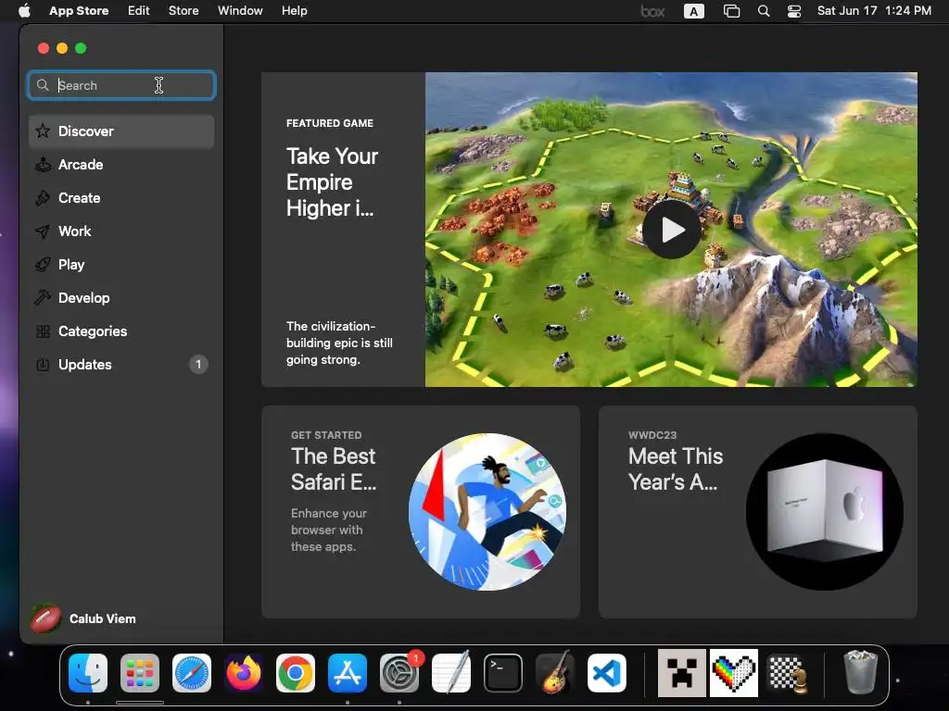The height and width of the screenshot is (711, 949).
Task: Open the Store menu
Action: (183, 11)
